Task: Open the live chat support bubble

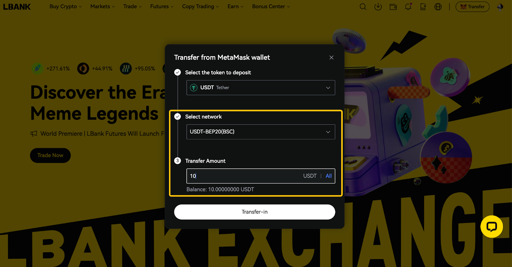Action: click(x=492, y=227)
